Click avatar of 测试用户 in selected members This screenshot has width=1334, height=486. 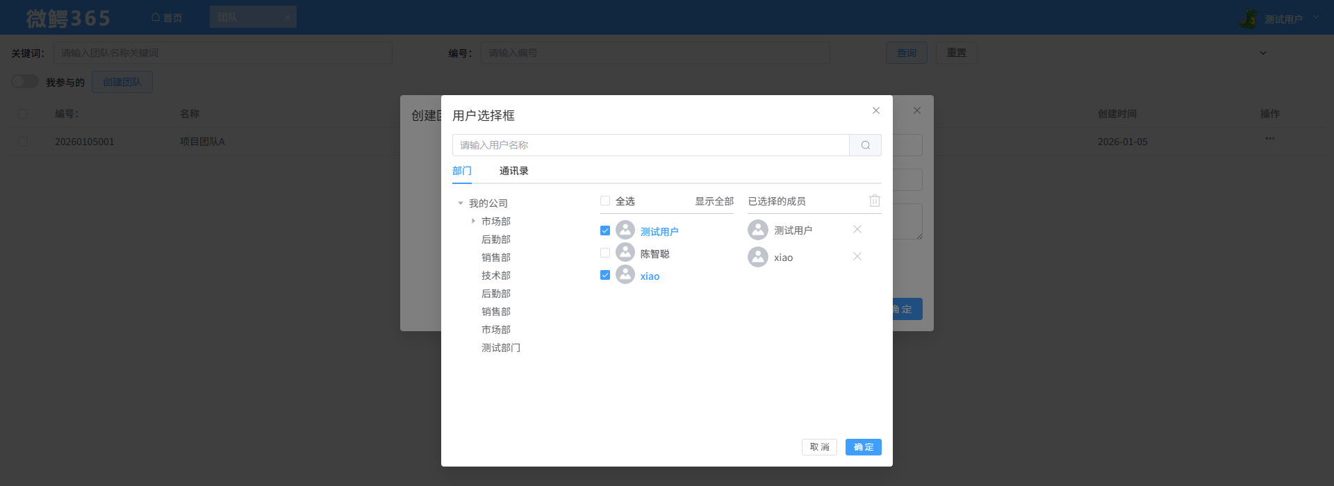click(x=758, y=230)
